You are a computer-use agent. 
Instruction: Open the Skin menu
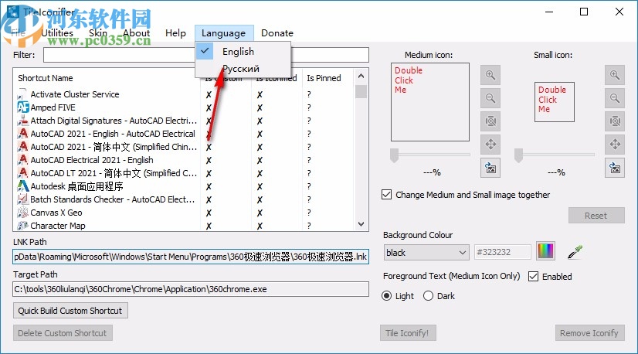[x=98, y=33]
